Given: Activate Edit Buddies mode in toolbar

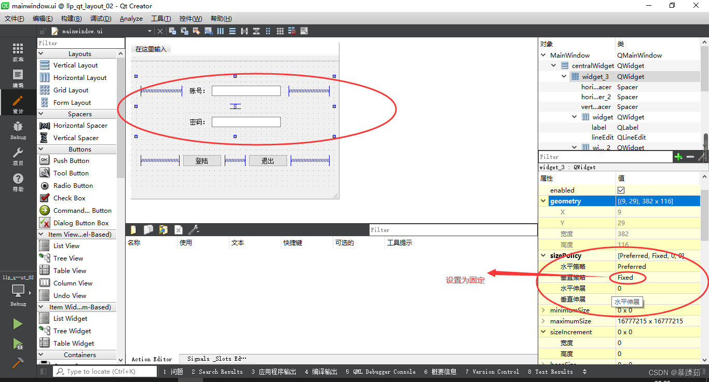Looking at the screenshot, I should coord(197,31).
